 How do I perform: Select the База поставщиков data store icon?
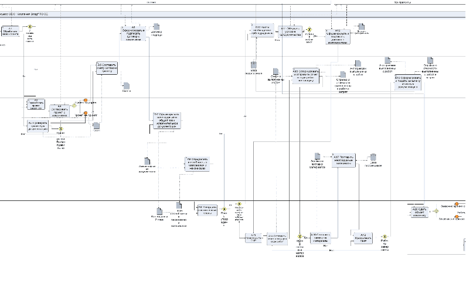(373, 157)
